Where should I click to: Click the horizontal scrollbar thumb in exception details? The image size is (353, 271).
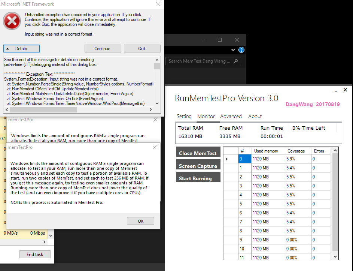(x=43, y=109)
